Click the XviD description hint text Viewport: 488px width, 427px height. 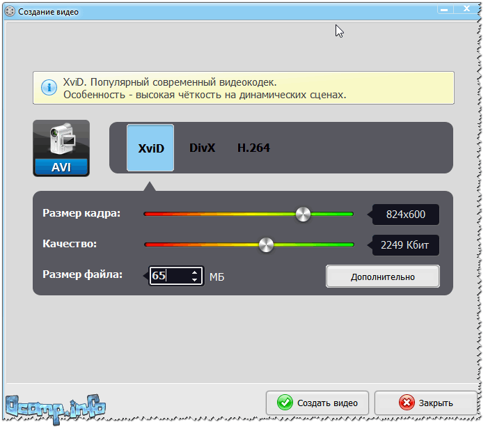coord(205,88)
